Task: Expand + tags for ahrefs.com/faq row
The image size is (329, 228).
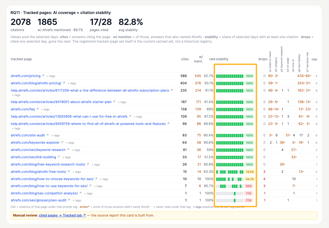Action: [45, 109]
